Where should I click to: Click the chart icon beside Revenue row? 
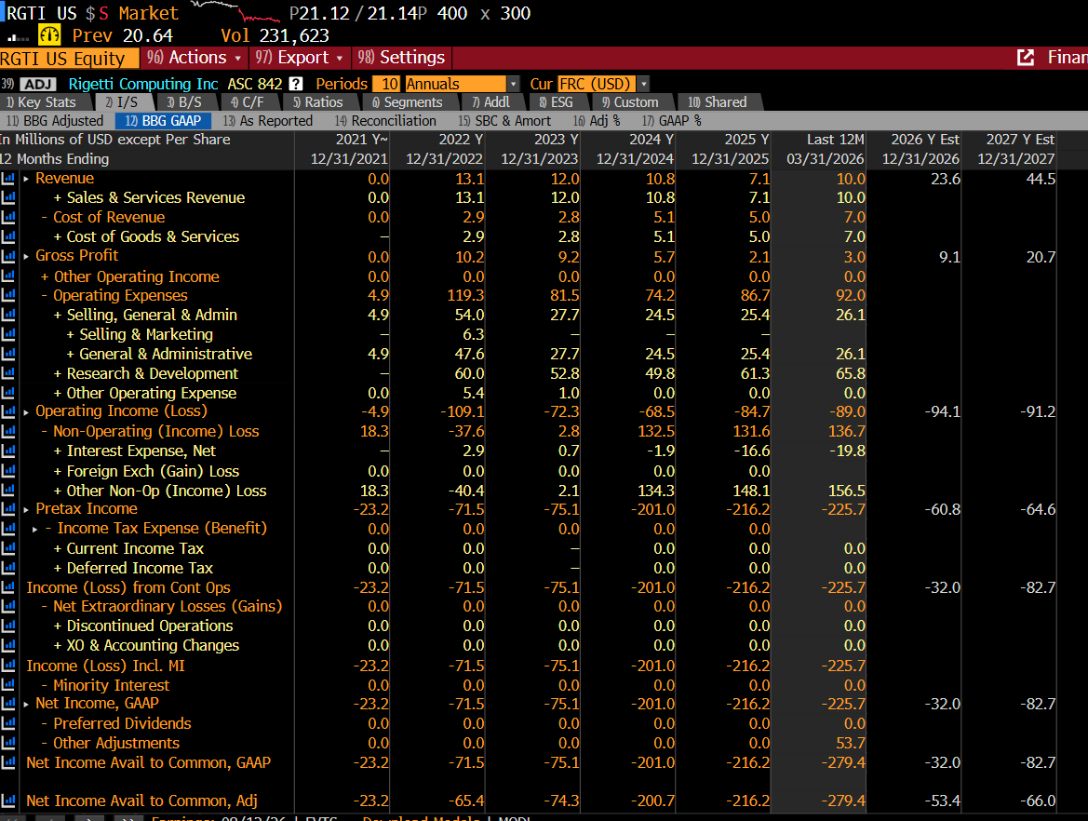[8, 179]
